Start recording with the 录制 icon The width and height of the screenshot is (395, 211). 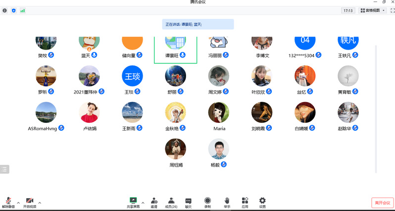pyautogui.click(x=207, y=202)
